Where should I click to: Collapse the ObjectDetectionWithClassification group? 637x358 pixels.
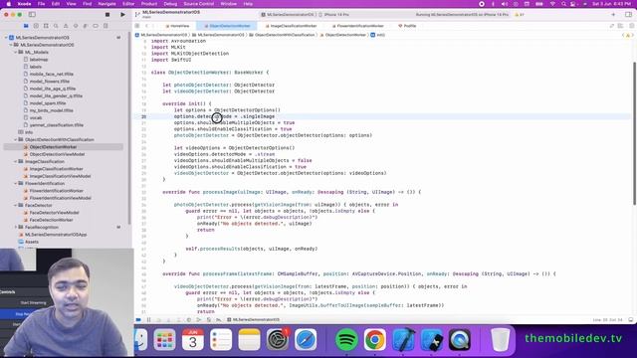click(16, 139)
